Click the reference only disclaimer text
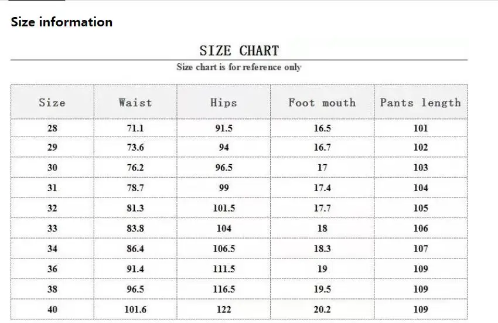 [x=239, y=67]
